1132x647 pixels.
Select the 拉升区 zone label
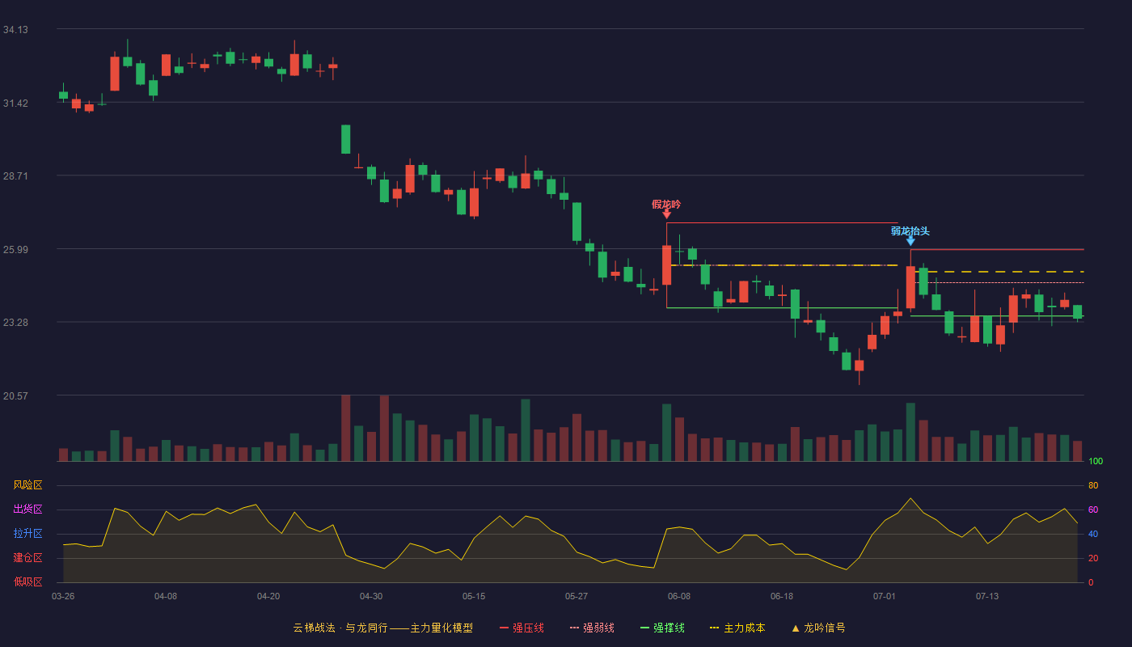pos(27,534)
